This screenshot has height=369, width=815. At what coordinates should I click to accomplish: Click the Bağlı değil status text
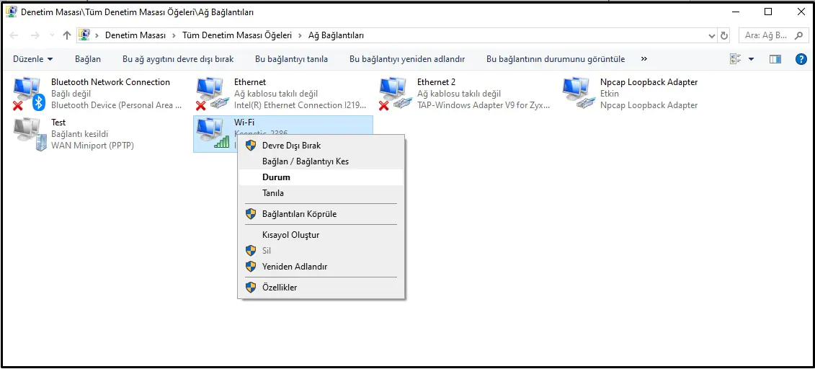click(x=71, y=94)
